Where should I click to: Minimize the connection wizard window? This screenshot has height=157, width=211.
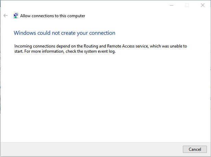coord(171,5)
